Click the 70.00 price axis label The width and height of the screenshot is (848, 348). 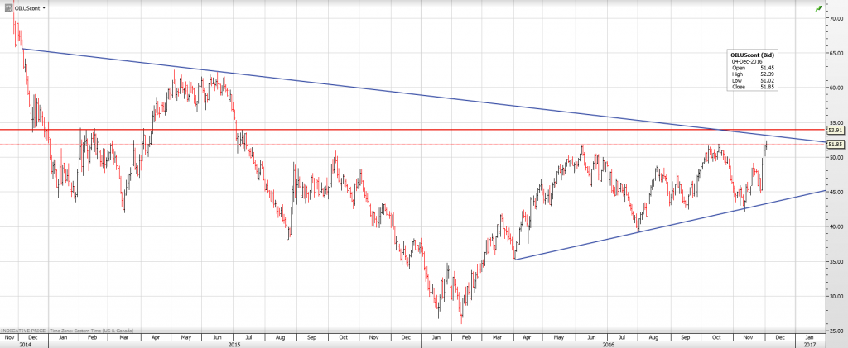click(x=835, y=18)
